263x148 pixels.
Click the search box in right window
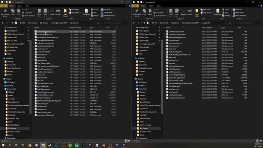pos(247,23)
